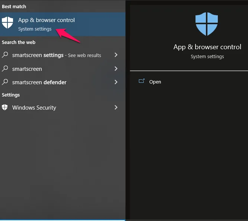Click the open-in-new-window icon beside Open
248x221 pixels.
pyautogui.click(x=142, y=81)
